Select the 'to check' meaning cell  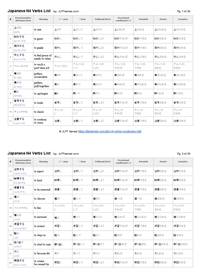[43, 112]
